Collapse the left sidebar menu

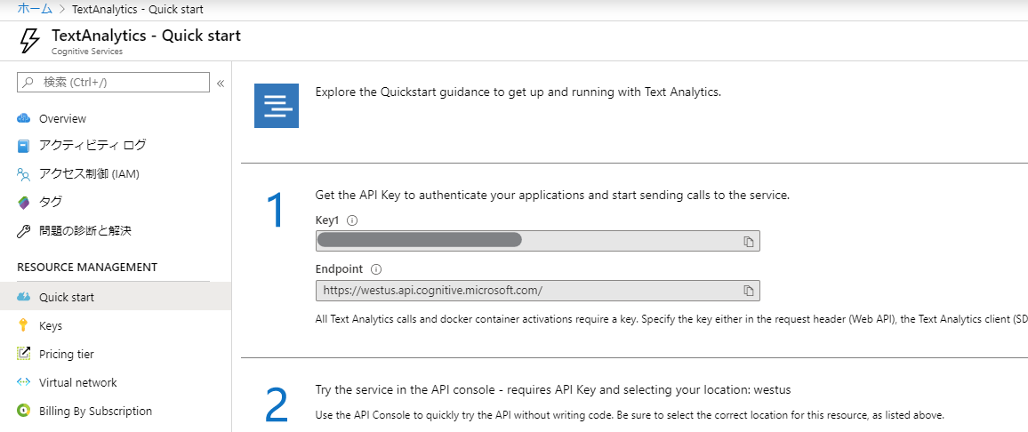pos(221,83)
